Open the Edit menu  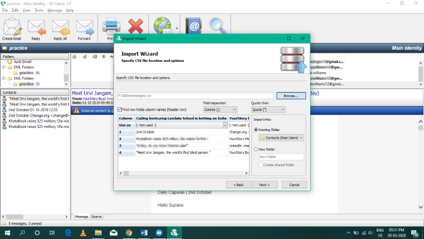15,10
